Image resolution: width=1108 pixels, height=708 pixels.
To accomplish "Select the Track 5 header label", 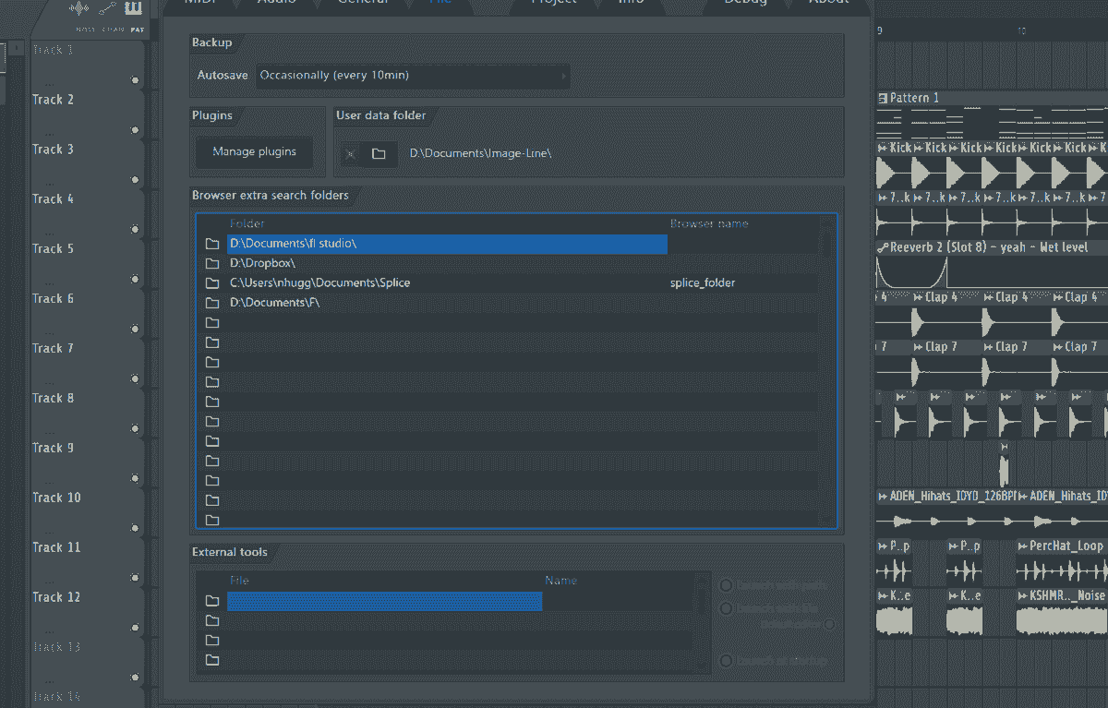I will coord(54,249).
